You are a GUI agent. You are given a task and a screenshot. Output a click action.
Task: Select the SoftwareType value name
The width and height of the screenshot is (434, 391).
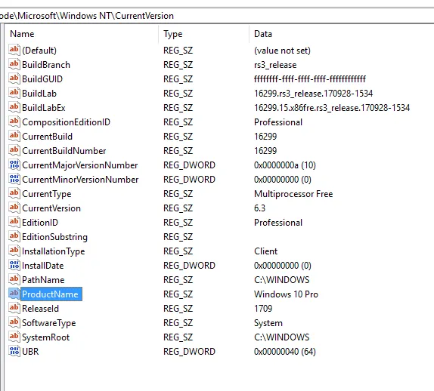49,323
